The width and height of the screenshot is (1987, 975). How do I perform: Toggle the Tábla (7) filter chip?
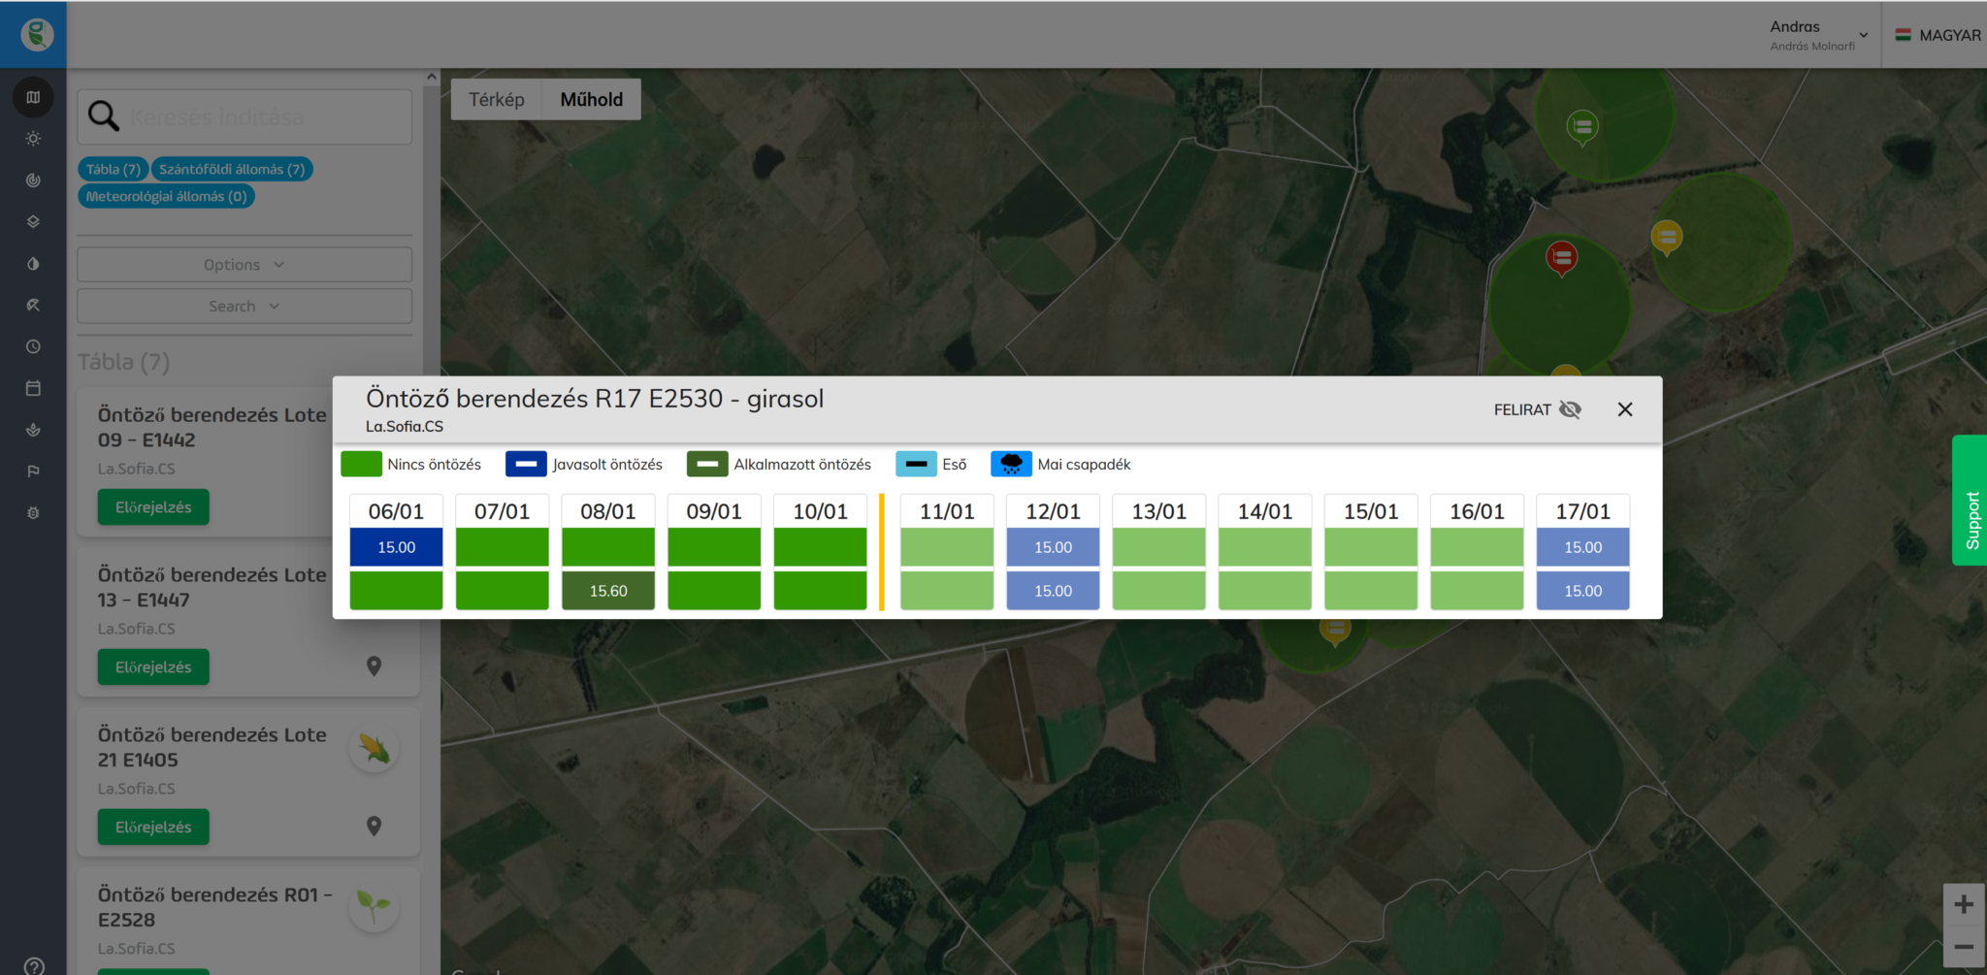(114, 169)
